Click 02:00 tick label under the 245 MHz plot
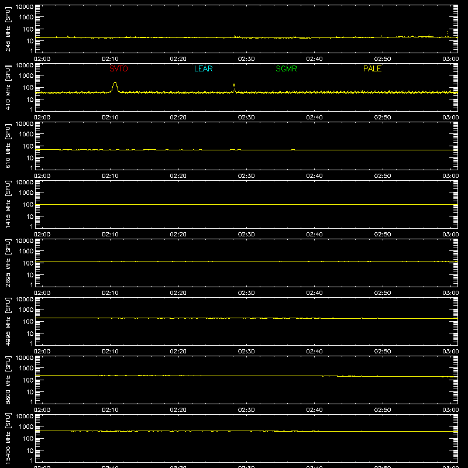This screenshot has height=468, width=468. click(42, 59)
